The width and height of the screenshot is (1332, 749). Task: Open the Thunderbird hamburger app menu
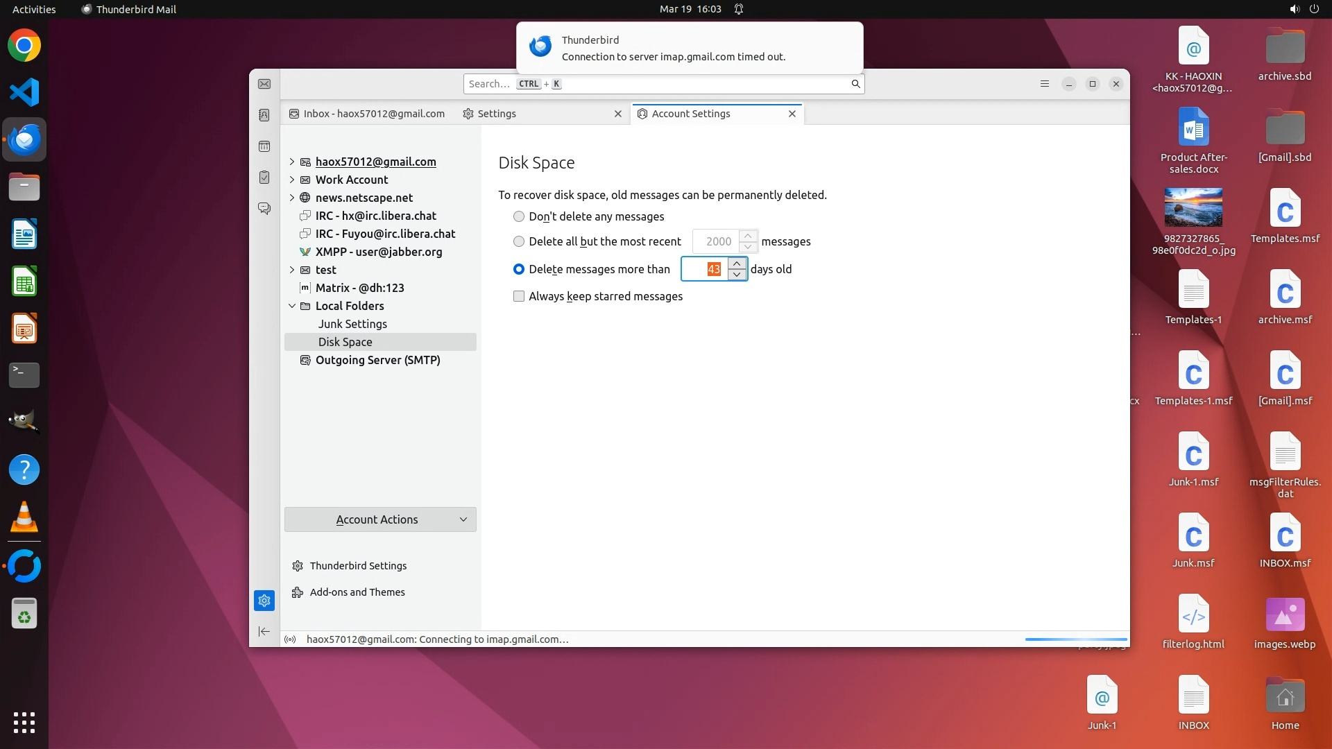click(1045, 84)
